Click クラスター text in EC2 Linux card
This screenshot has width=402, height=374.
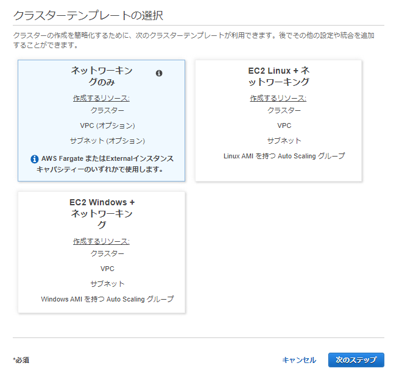[x=284, y=110]
